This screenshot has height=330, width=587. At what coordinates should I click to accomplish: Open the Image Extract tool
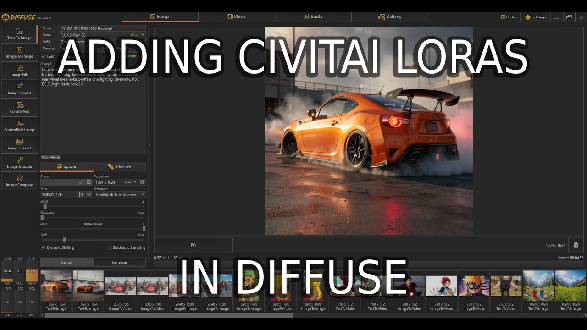19,144
